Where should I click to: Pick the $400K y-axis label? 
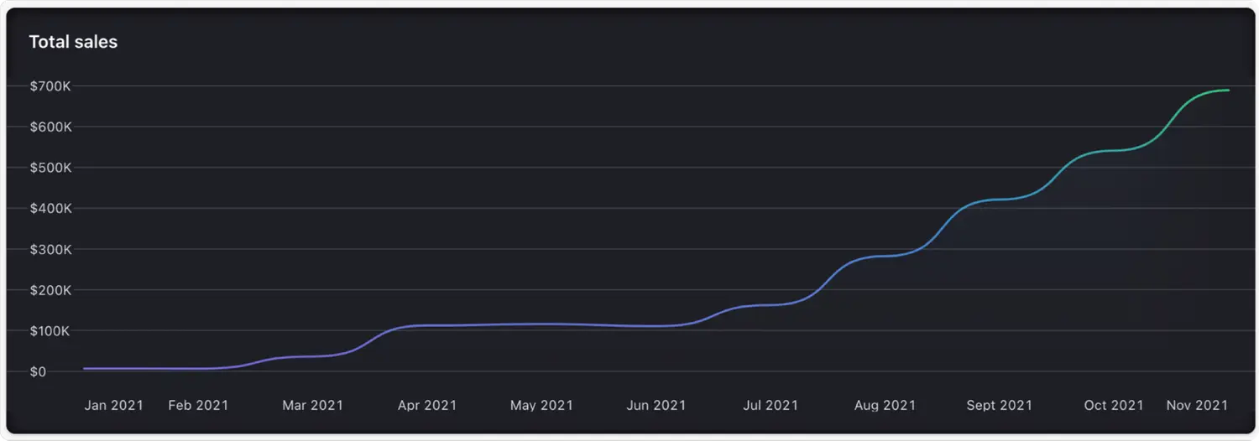(50, 209)
